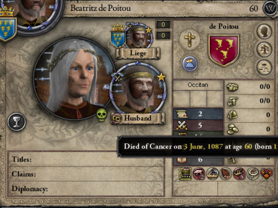Click the pig Gluttonous trait icon
278x208 pixels.
point(199,174)
